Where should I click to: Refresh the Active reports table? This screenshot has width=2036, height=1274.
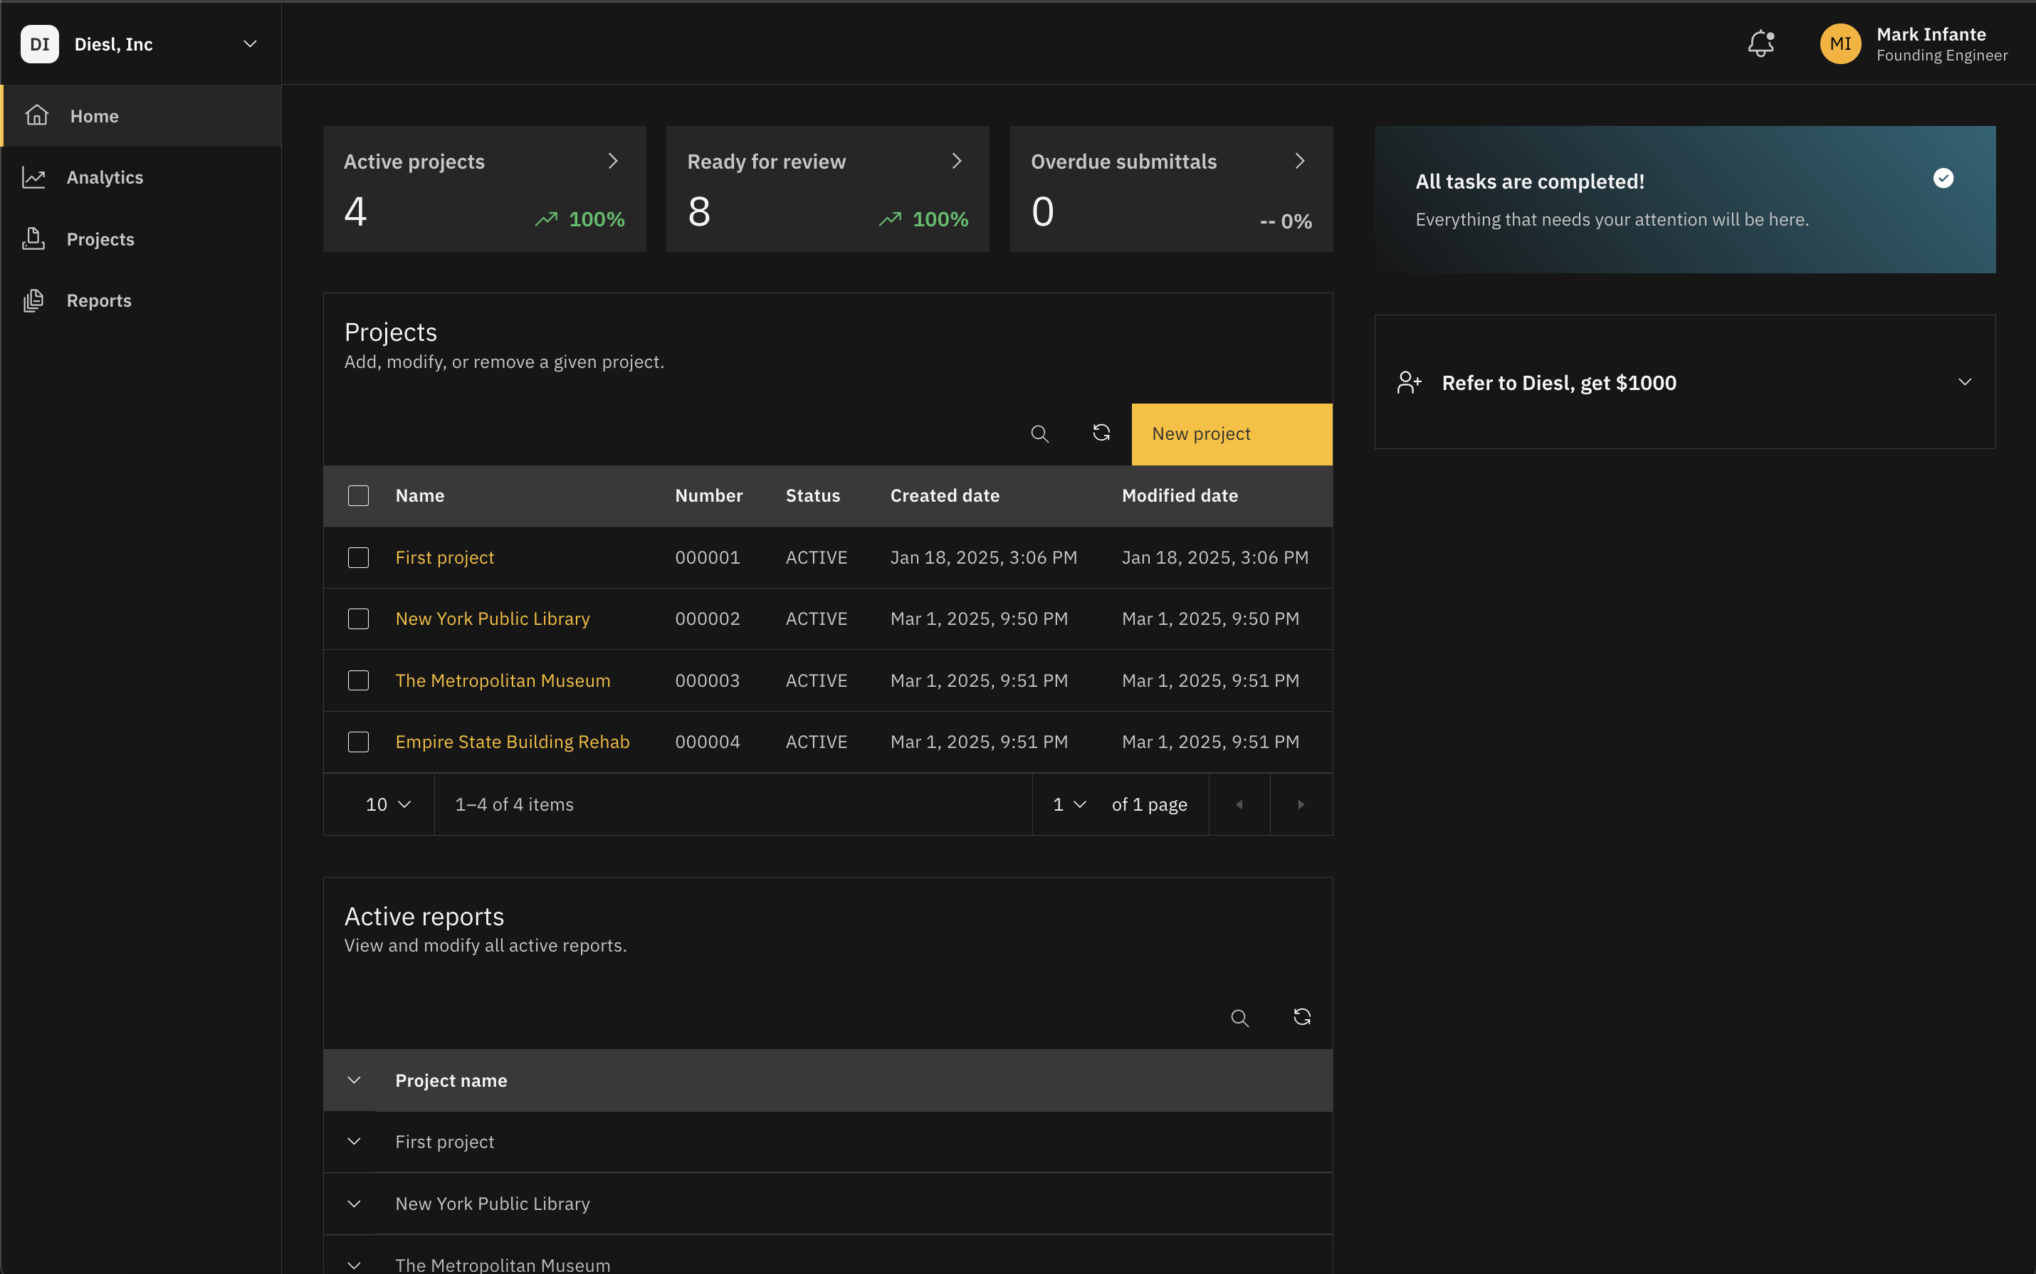click(1302, 1018)
